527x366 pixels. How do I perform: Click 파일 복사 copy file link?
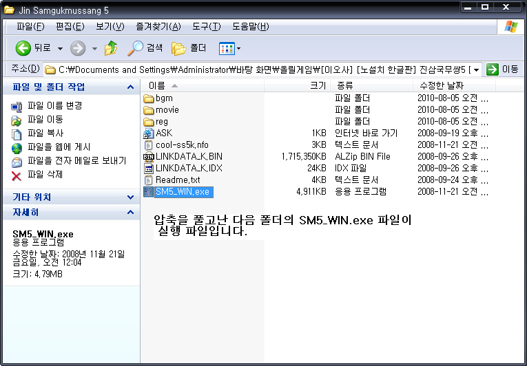point(45,133)
